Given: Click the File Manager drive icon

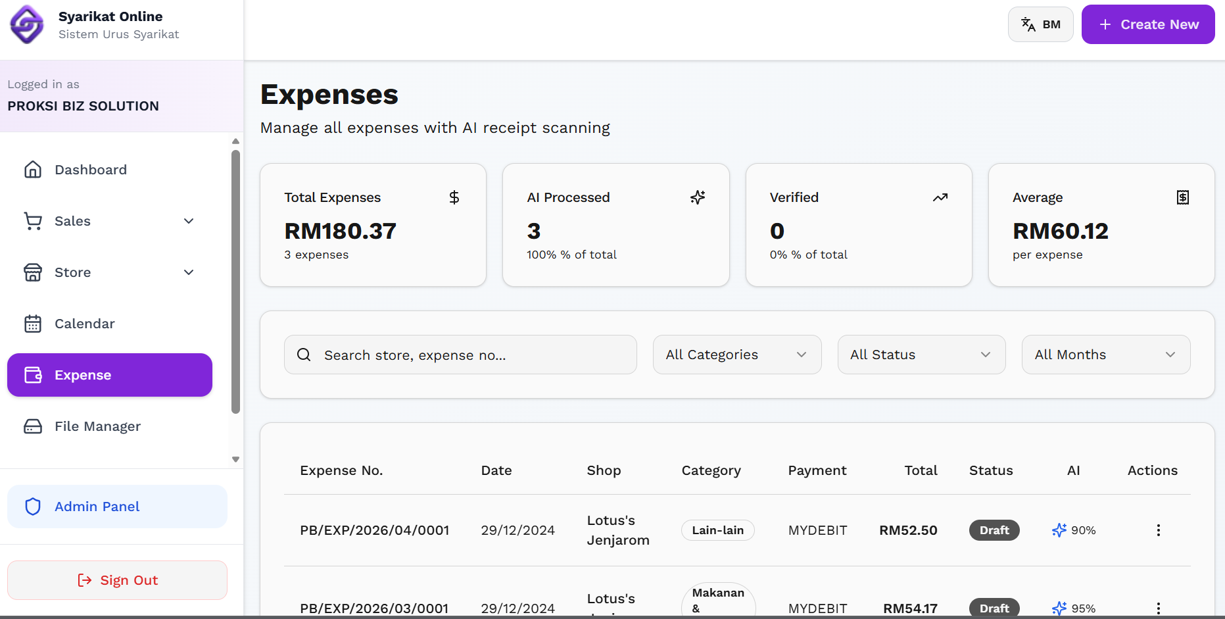Looking at the screenshot, I should tap(33, 426).
